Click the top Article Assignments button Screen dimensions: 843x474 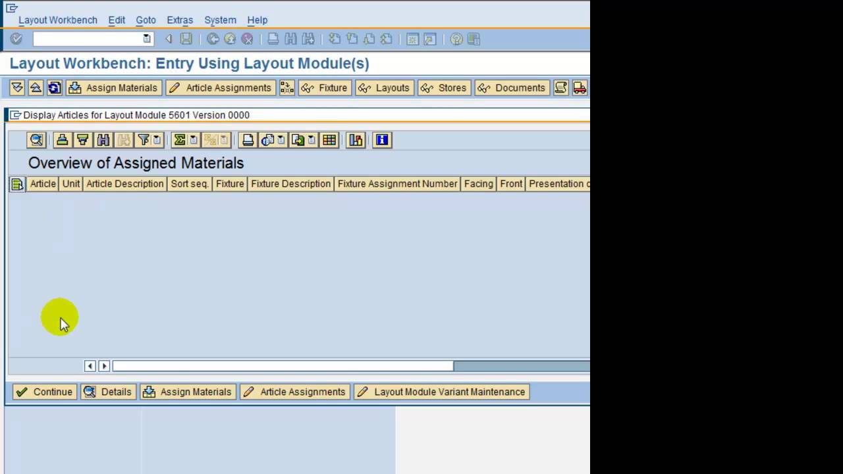220,88
